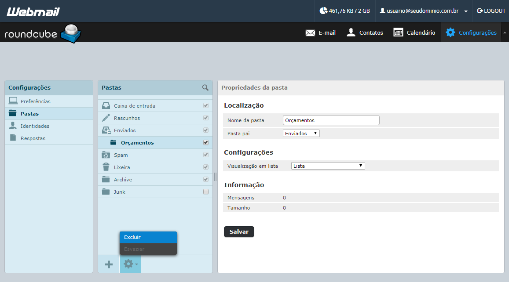
Task: Add a new folder with plus icon
Action: point(109,264)
